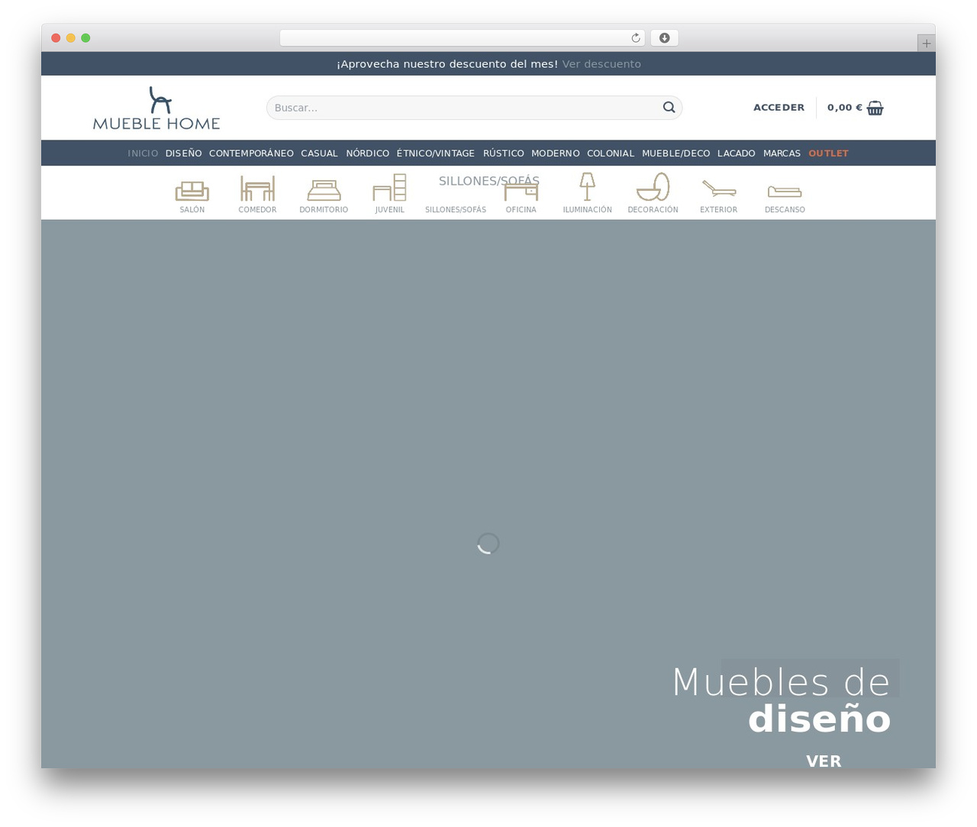Open the MARCAS menu item
The image size is (977, 827).
point(782,153)
